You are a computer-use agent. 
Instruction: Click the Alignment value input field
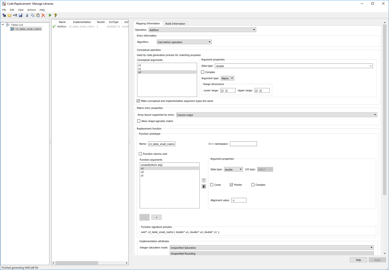239,200
